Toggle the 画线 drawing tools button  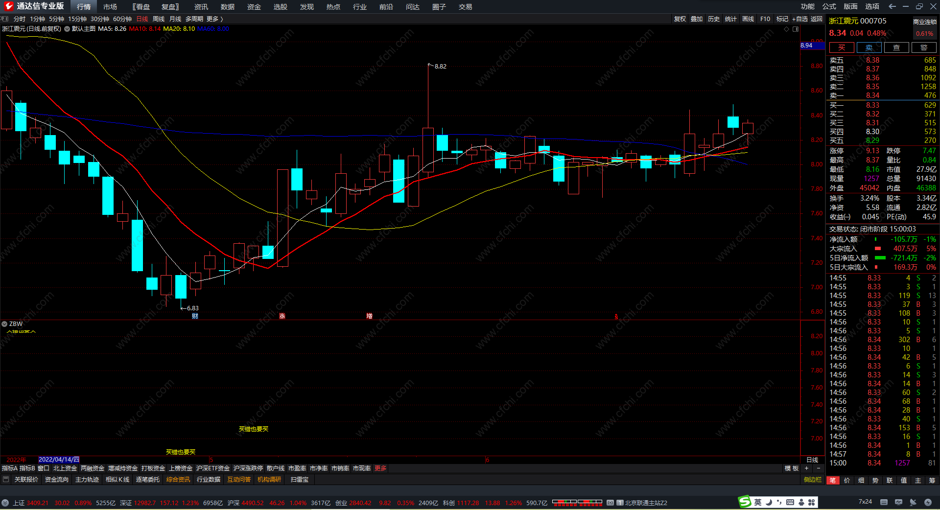point(748,19)
